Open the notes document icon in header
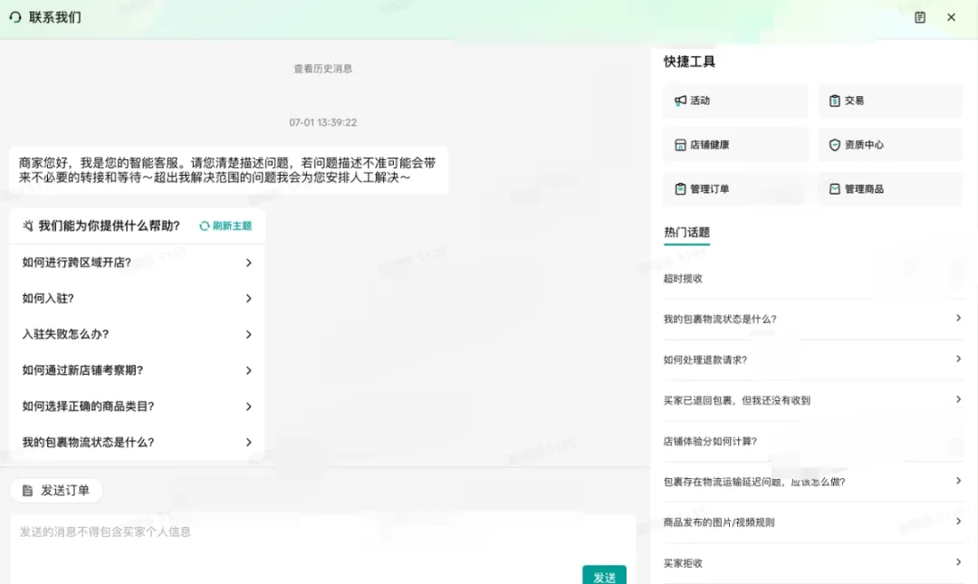 (920, 17)
